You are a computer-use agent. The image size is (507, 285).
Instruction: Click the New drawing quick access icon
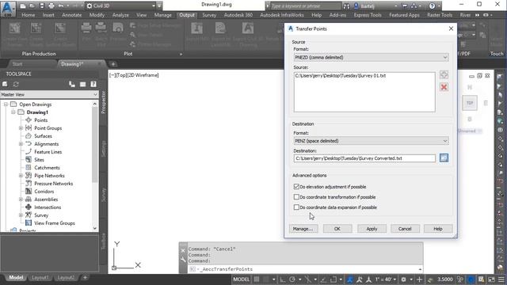[23, 6]
